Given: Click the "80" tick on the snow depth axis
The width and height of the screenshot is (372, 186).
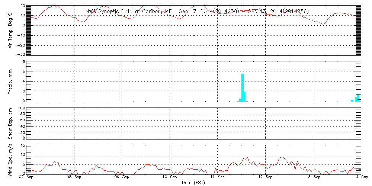Looking at the screenshot, I should tap(22, 114).
